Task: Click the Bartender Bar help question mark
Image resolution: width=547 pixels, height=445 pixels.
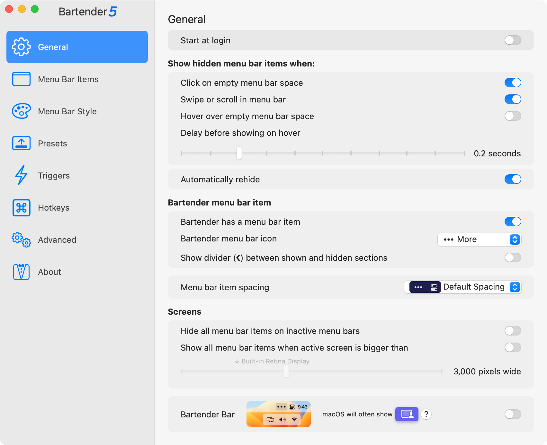Action: 426,414
